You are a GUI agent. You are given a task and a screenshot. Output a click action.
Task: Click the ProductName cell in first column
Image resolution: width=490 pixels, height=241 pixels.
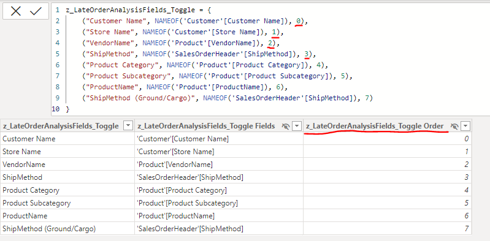67,216
